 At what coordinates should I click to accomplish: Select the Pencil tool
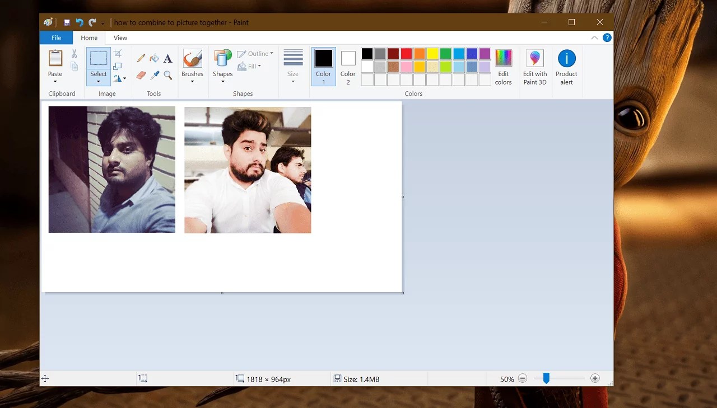141,58
